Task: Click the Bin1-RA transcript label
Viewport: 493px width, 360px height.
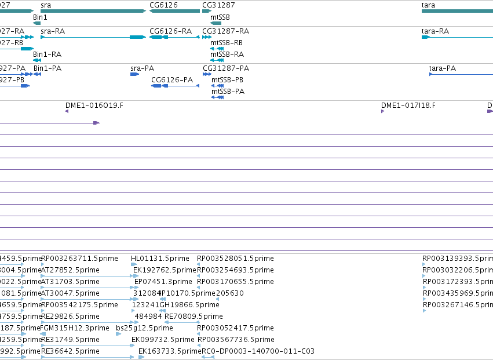Action: coord(47,54)
